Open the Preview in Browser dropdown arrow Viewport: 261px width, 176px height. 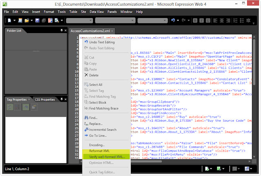pyautogui.click(x=62, y=20)
